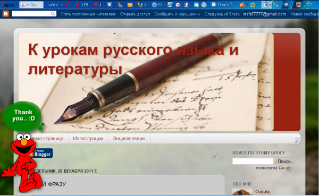Click stefa77777@gmail.com account link
Image resolution: width=319 pixels, height=196 pixels.
[x=264, y=14]
